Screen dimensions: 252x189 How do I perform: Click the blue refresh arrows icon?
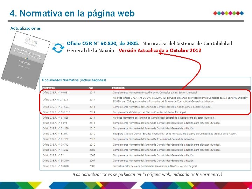(58, 48)
